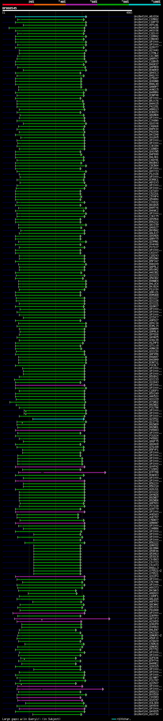
Task: Select the UniRef100_P61868 label
Action: 146,611
